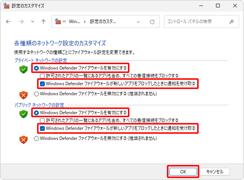Click the パブリック ネットワークの設定 section label

[x=39, y=105]
